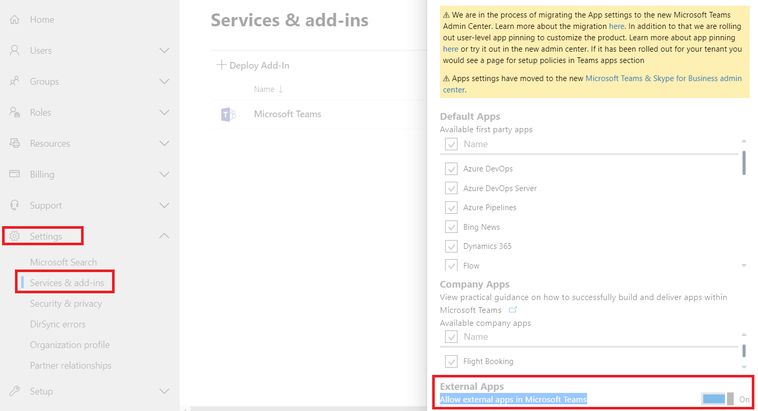
Task: Click the Settings gear icon
Action: tap(14, 236)
